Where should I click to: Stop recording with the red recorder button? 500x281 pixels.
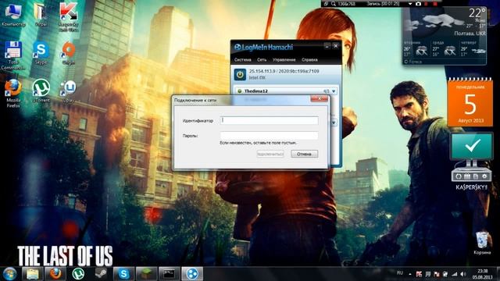pyautogui.click(x=435, y=4)
